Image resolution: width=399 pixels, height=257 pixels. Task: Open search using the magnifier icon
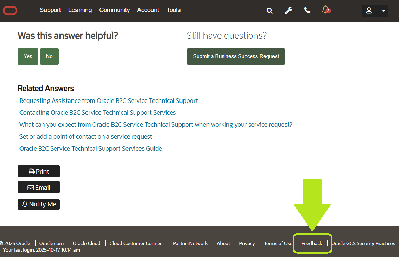point(270,11)
